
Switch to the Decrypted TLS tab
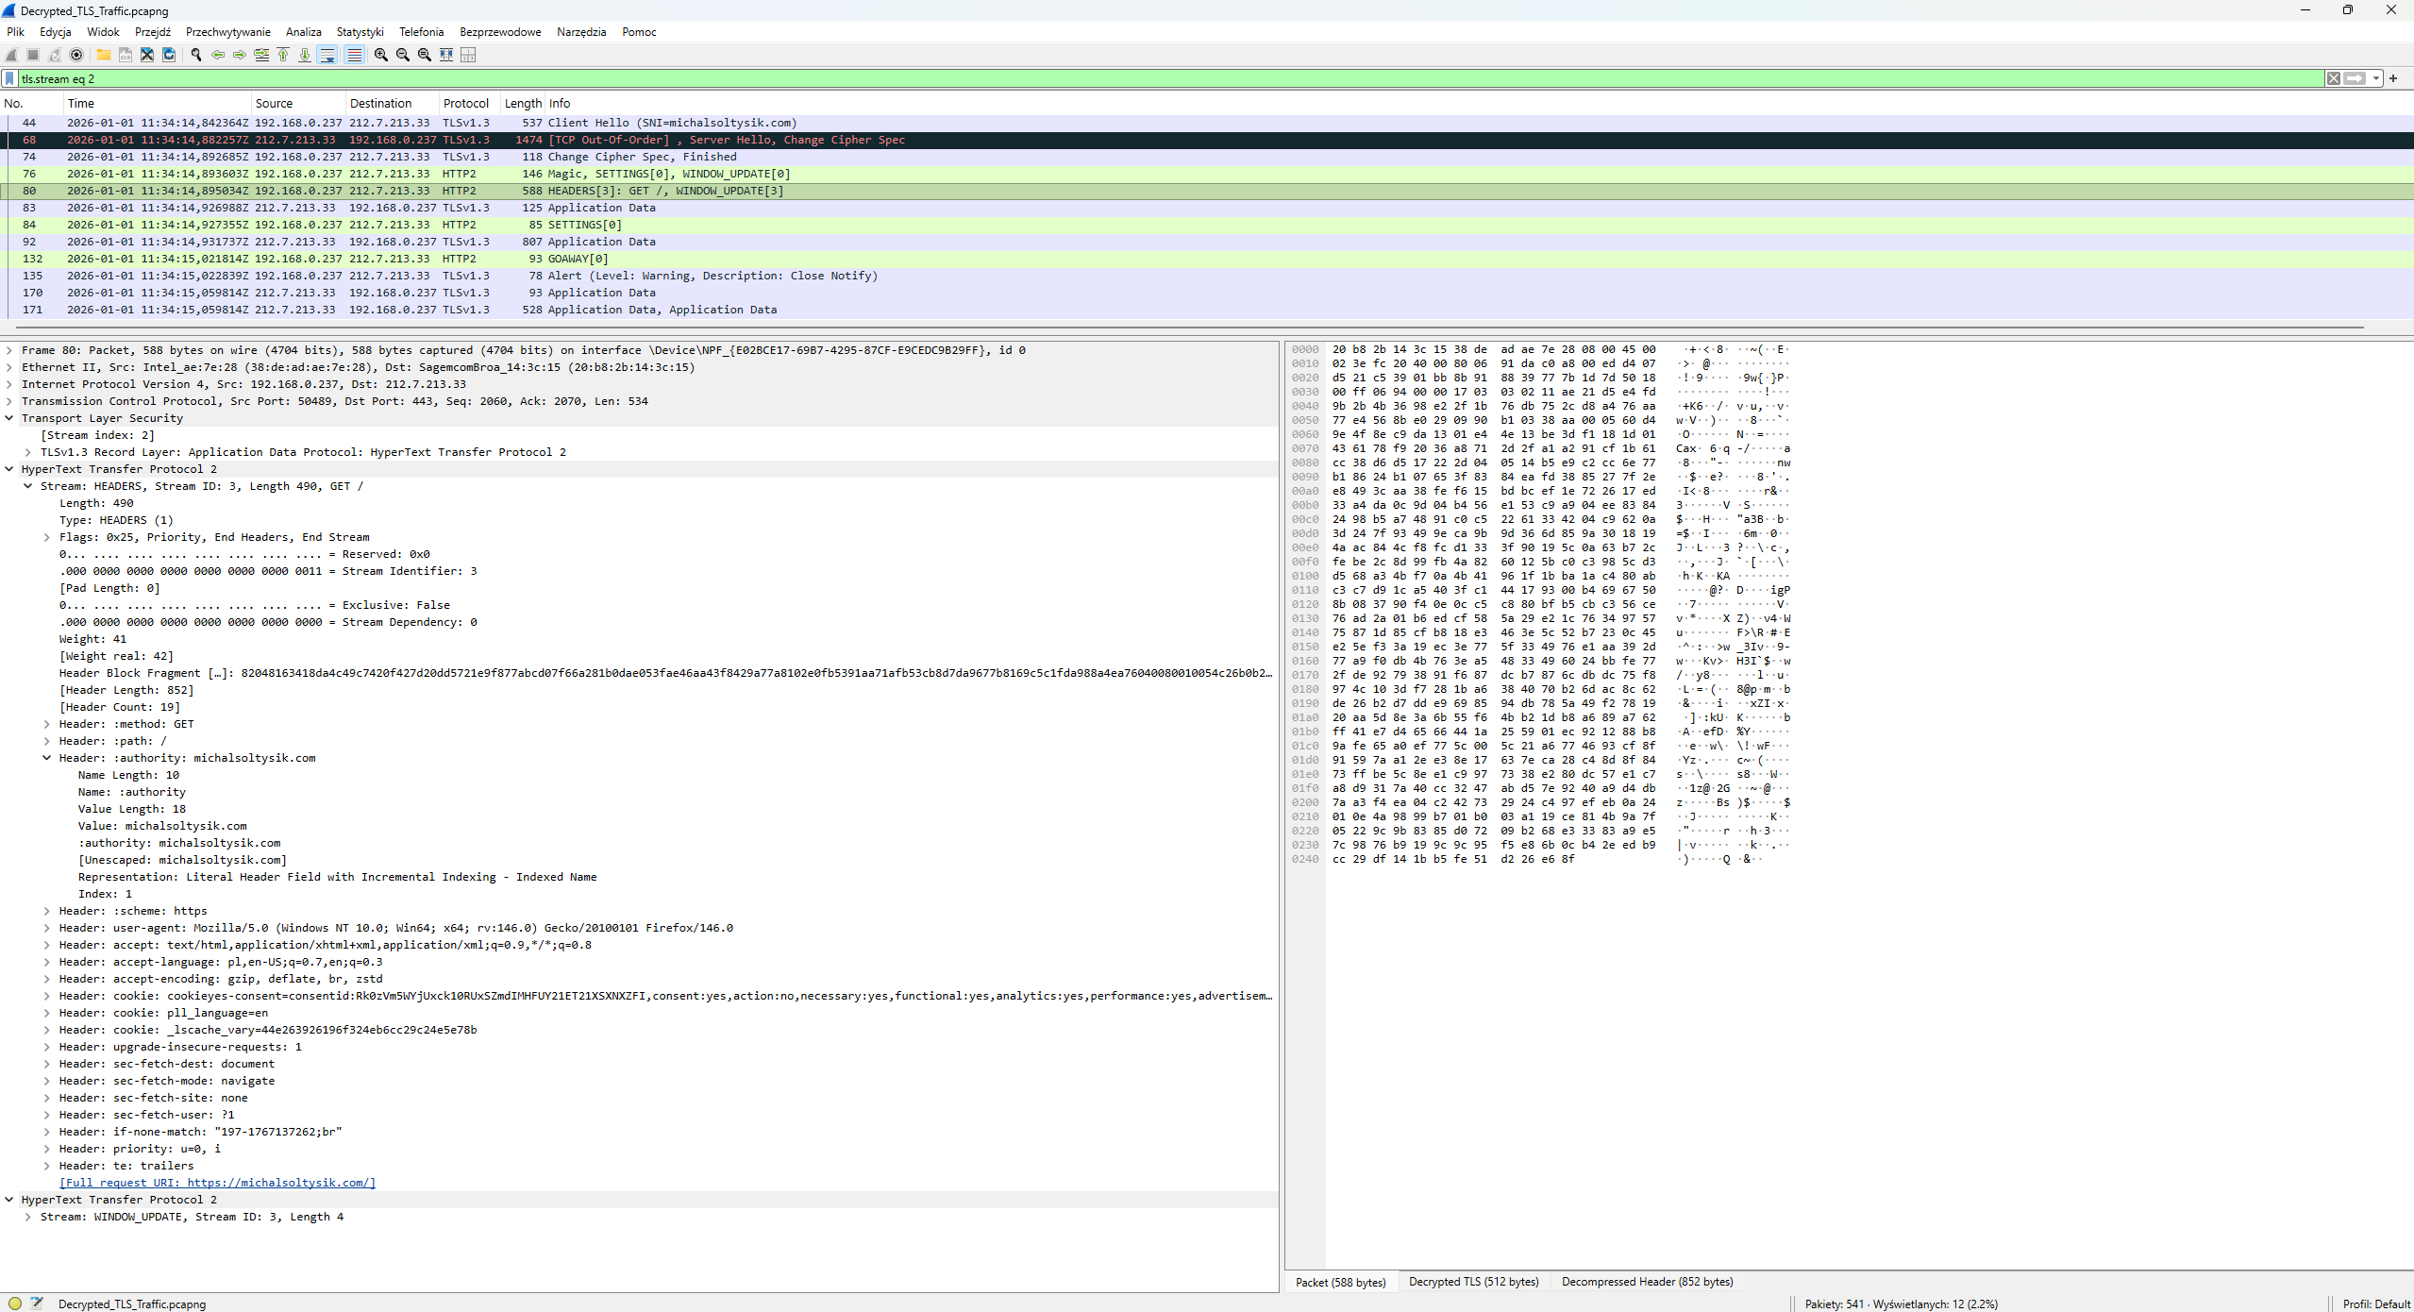pos(1472,1282)
